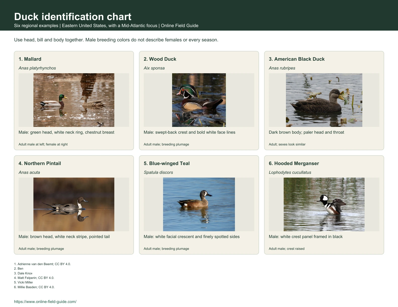Click 'Dark brown body; paler head and throat'
The width and height of the screenshot is (398, 307).
pos(306,132)
